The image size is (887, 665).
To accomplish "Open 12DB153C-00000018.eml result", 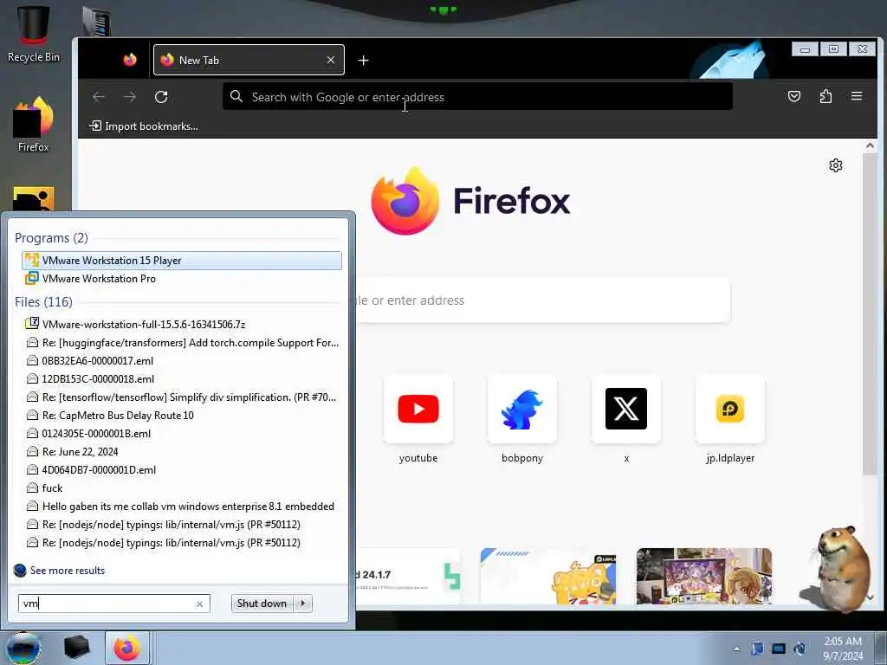I will click(x=182, y=379).
